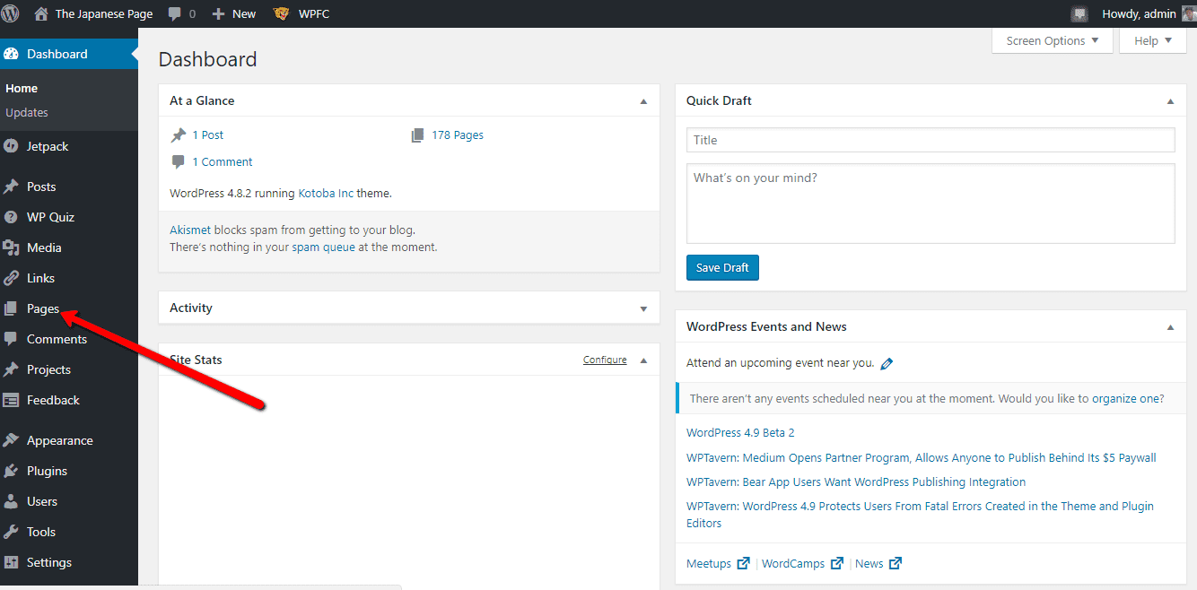Click the Media sidebar icon
1197x590 pixels.
11,247
